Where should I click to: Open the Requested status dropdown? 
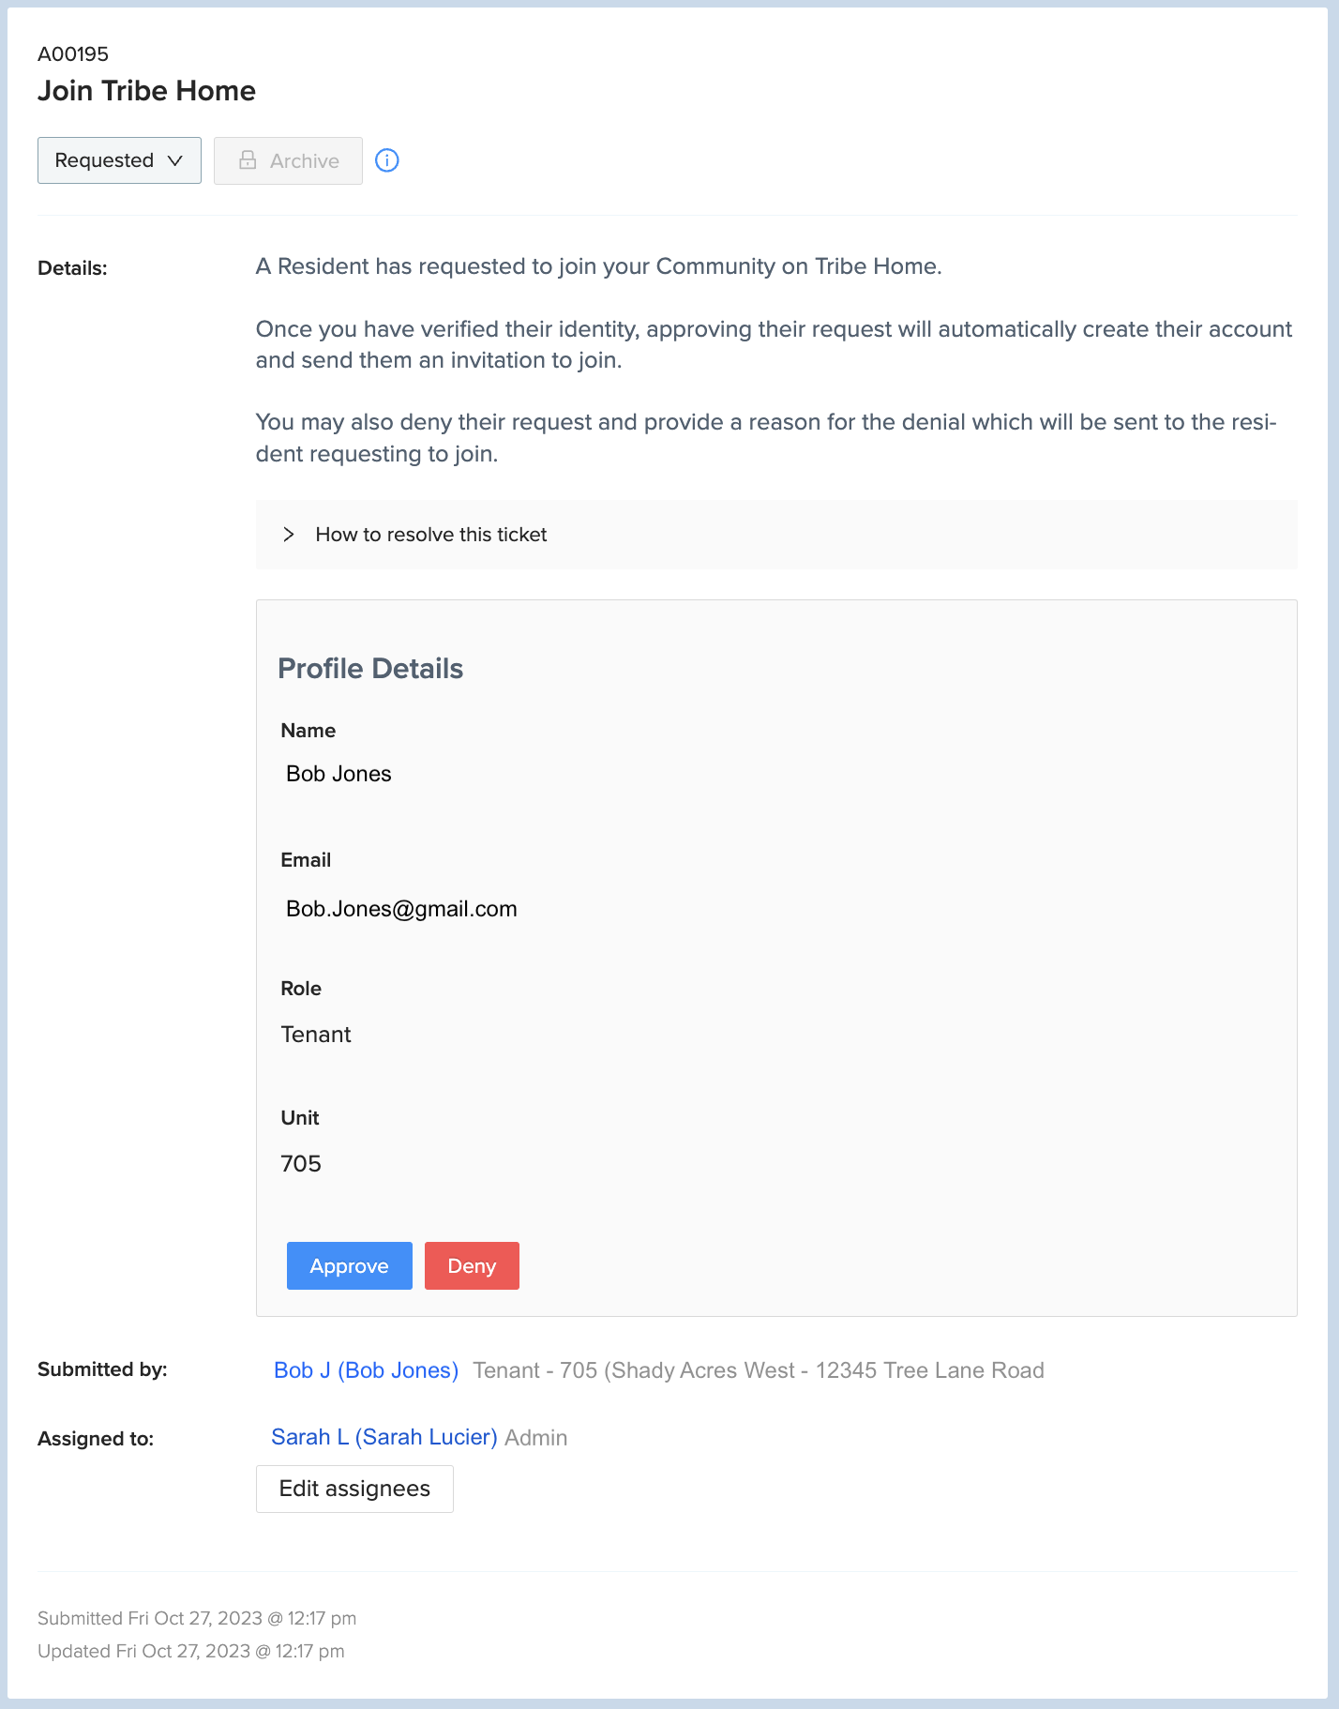(x=119, y=160)
